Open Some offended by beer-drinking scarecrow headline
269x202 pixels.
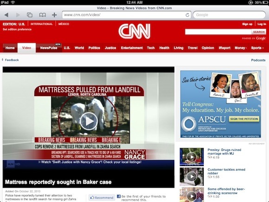[226, 191]
